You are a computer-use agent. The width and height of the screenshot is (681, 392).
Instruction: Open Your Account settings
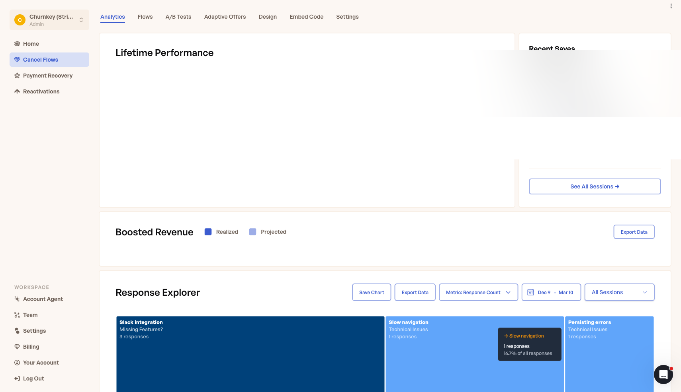41,363
